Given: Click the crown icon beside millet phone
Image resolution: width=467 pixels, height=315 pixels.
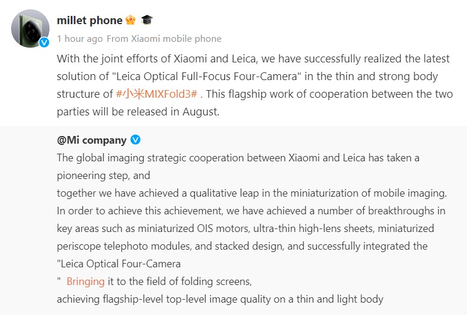Looking at the screenshot, I should [131, 20].
